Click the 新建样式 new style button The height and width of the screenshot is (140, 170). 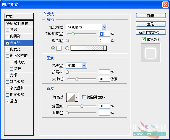point(151,32)
